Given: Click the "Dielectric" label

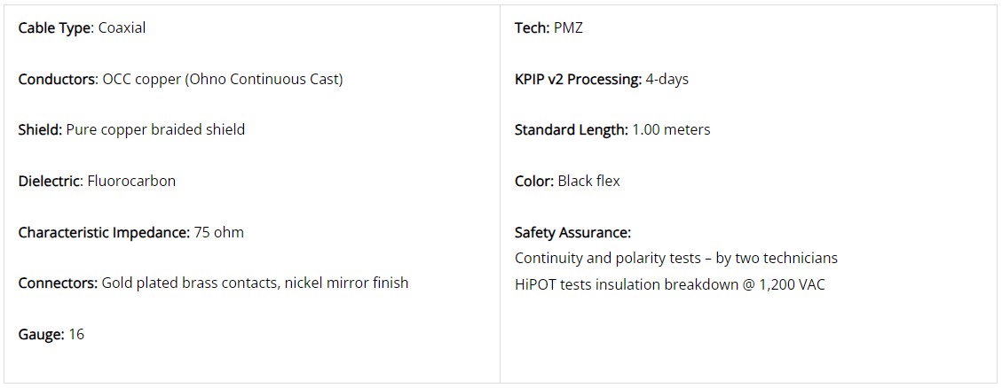Looking at the screenshot, I should (x=51, y=181).
